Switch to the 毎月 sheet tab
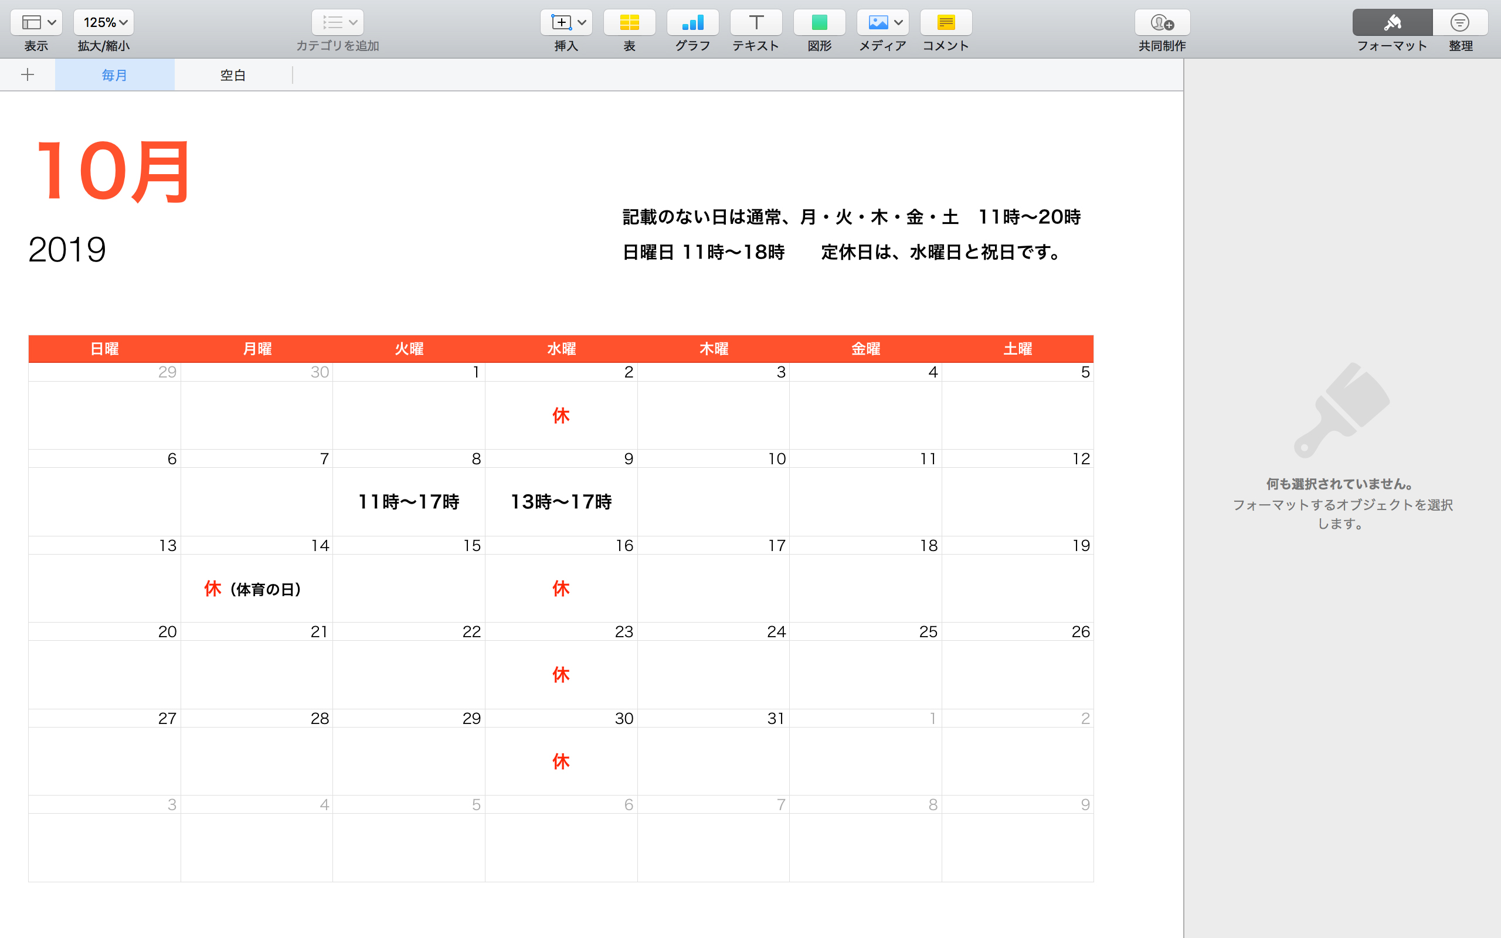The width and height of the screenshot is (1501, 938). (114, 74)
